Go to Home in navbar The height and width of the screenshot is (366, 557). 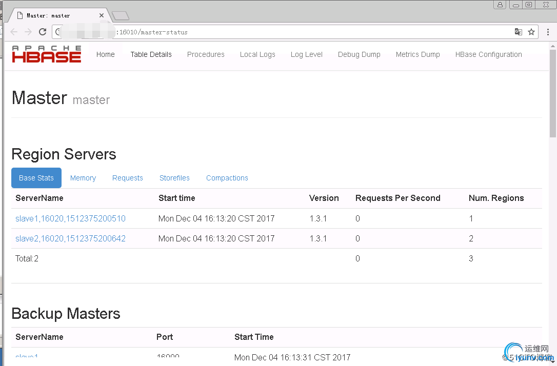pyautogui.click(x=106, y=54)
